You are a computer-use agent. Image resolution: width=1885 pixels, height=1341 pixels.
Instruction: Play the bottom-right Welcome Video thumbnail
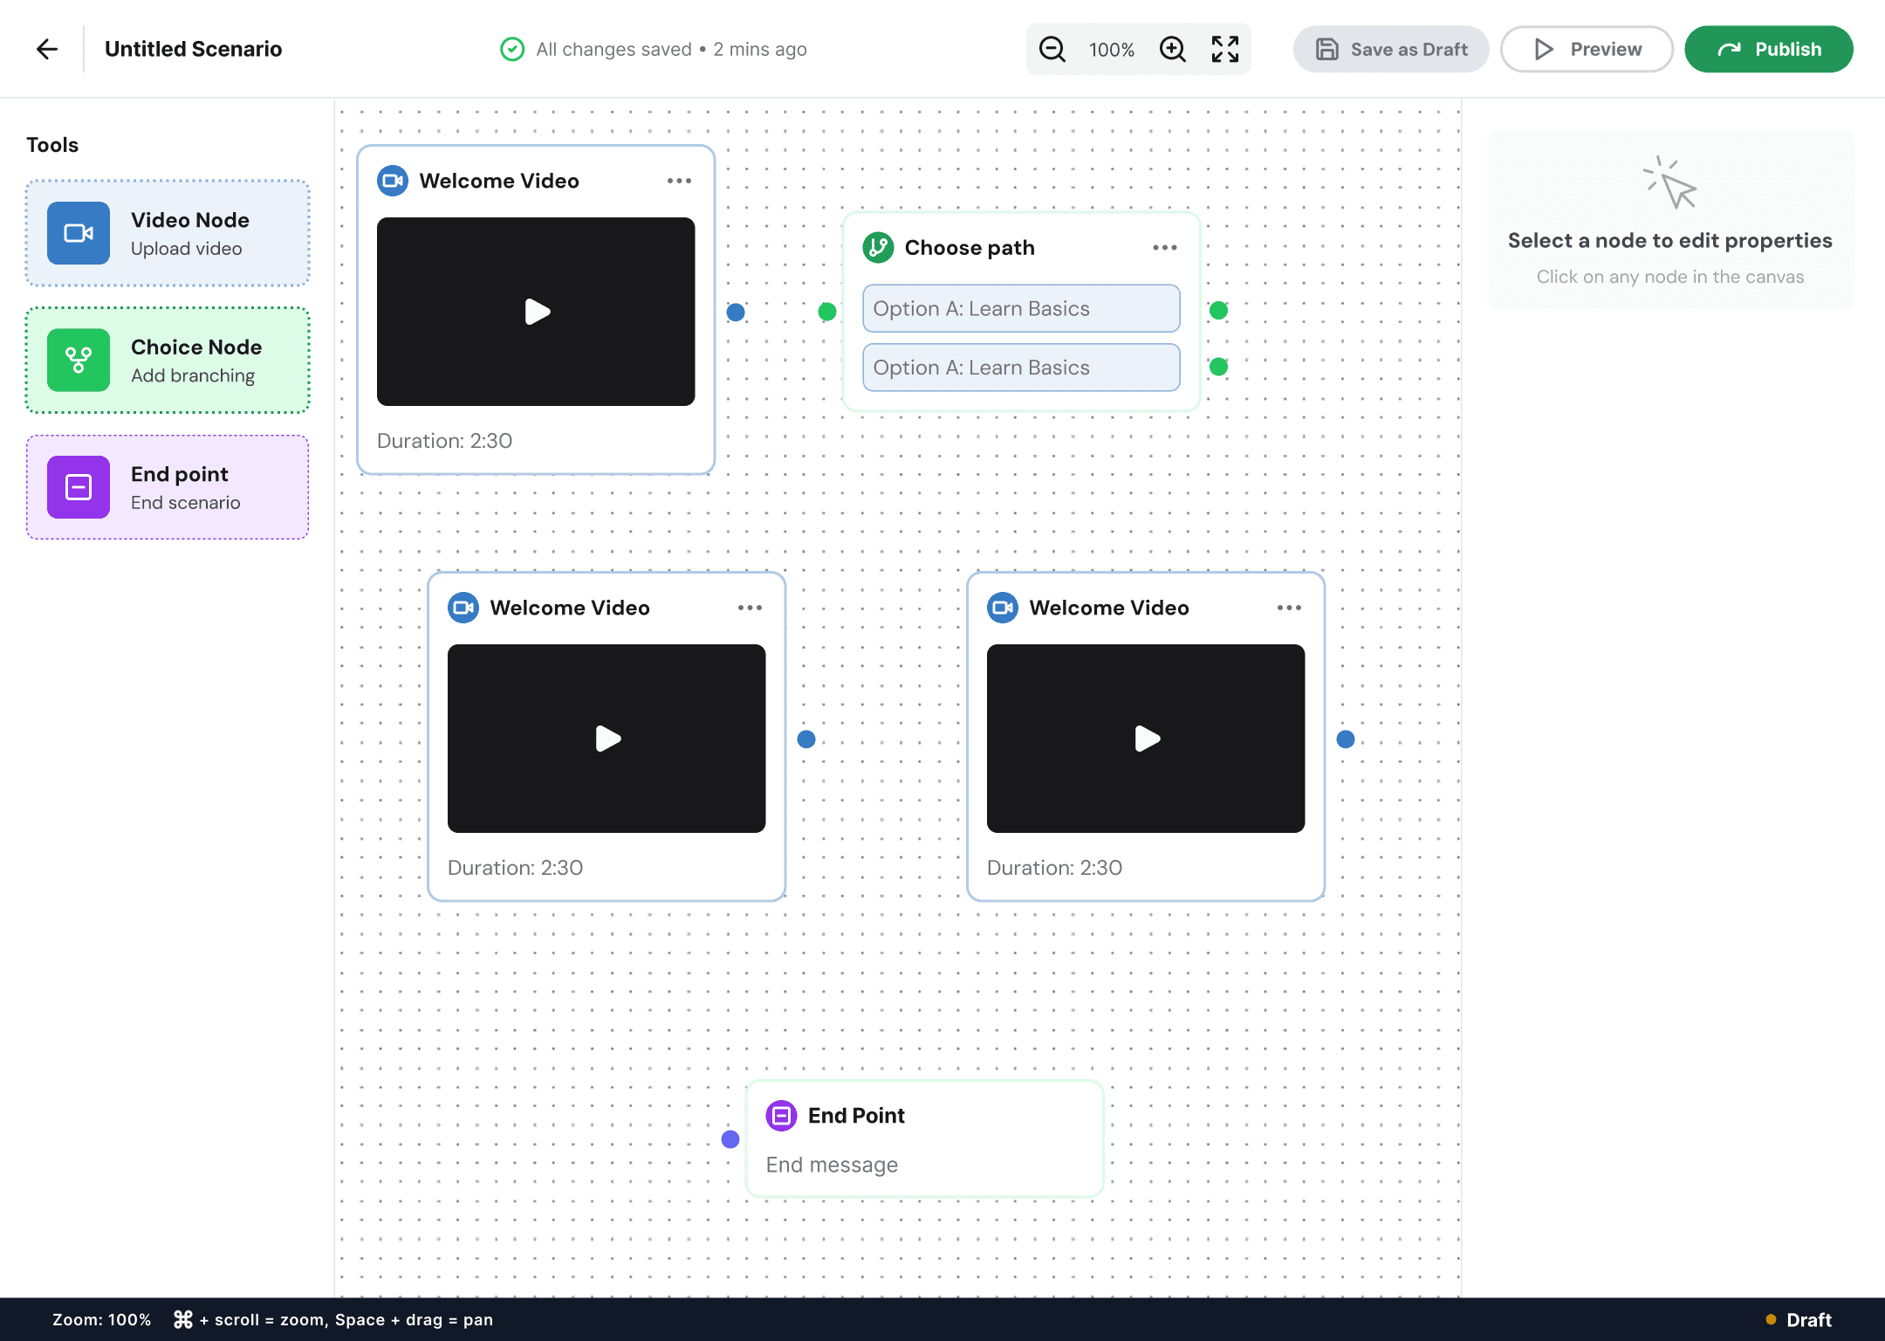coord(1146,739)
